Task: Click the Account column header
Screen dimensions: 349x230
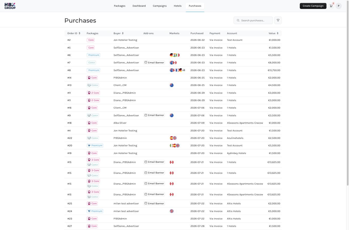Action: [x=232, y=33]
